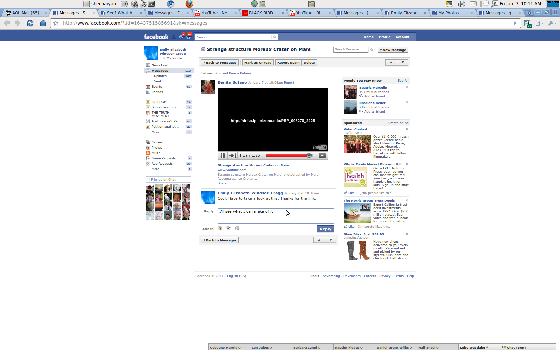560x350 pixels.
Task: Click the Facebook search magnifier icon
Action: click(275, 37)
